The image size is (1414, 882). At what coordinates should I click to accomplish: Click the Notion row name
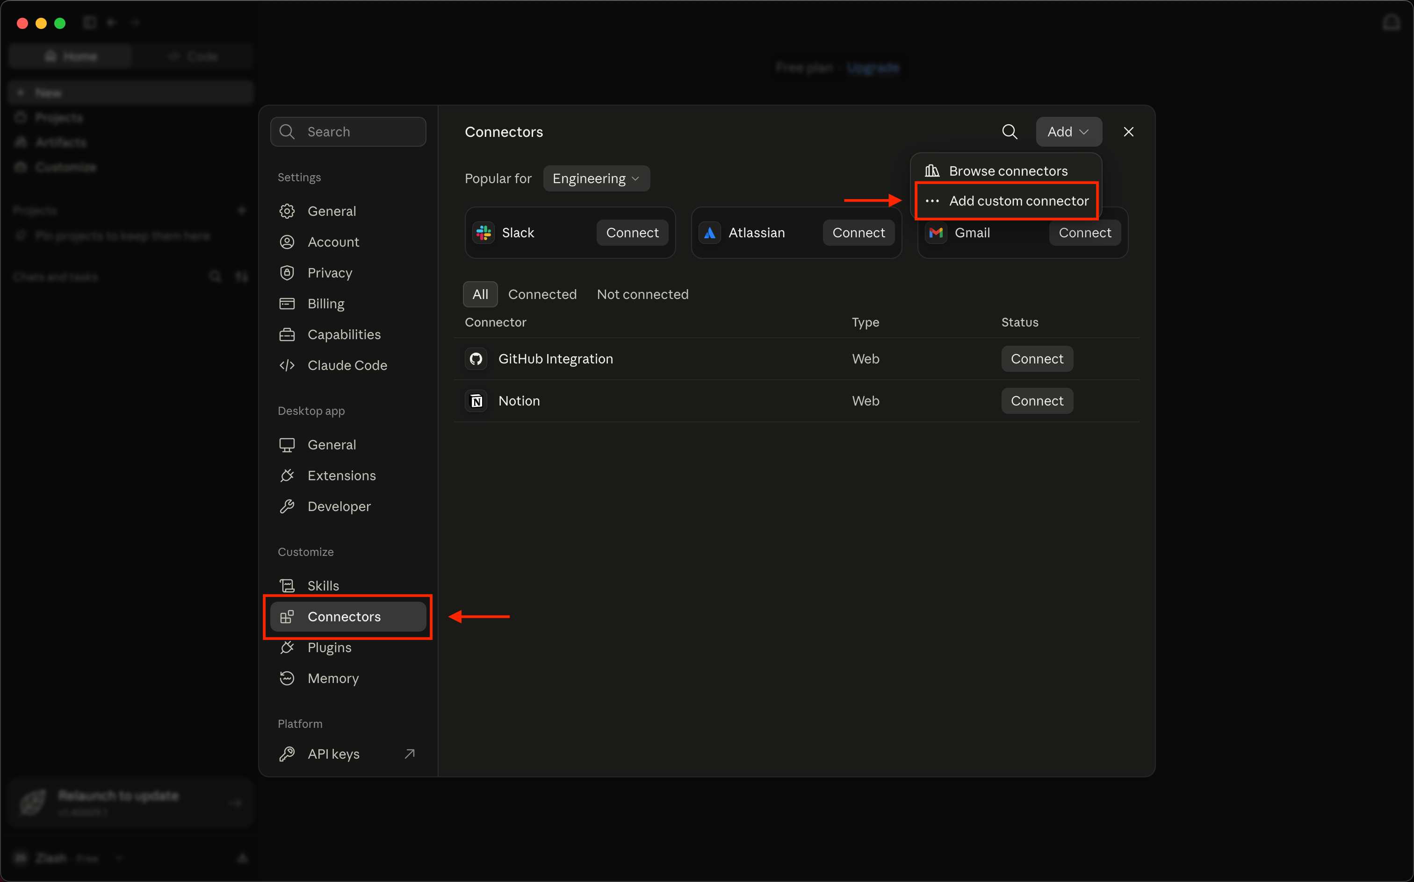coord(519,401)
